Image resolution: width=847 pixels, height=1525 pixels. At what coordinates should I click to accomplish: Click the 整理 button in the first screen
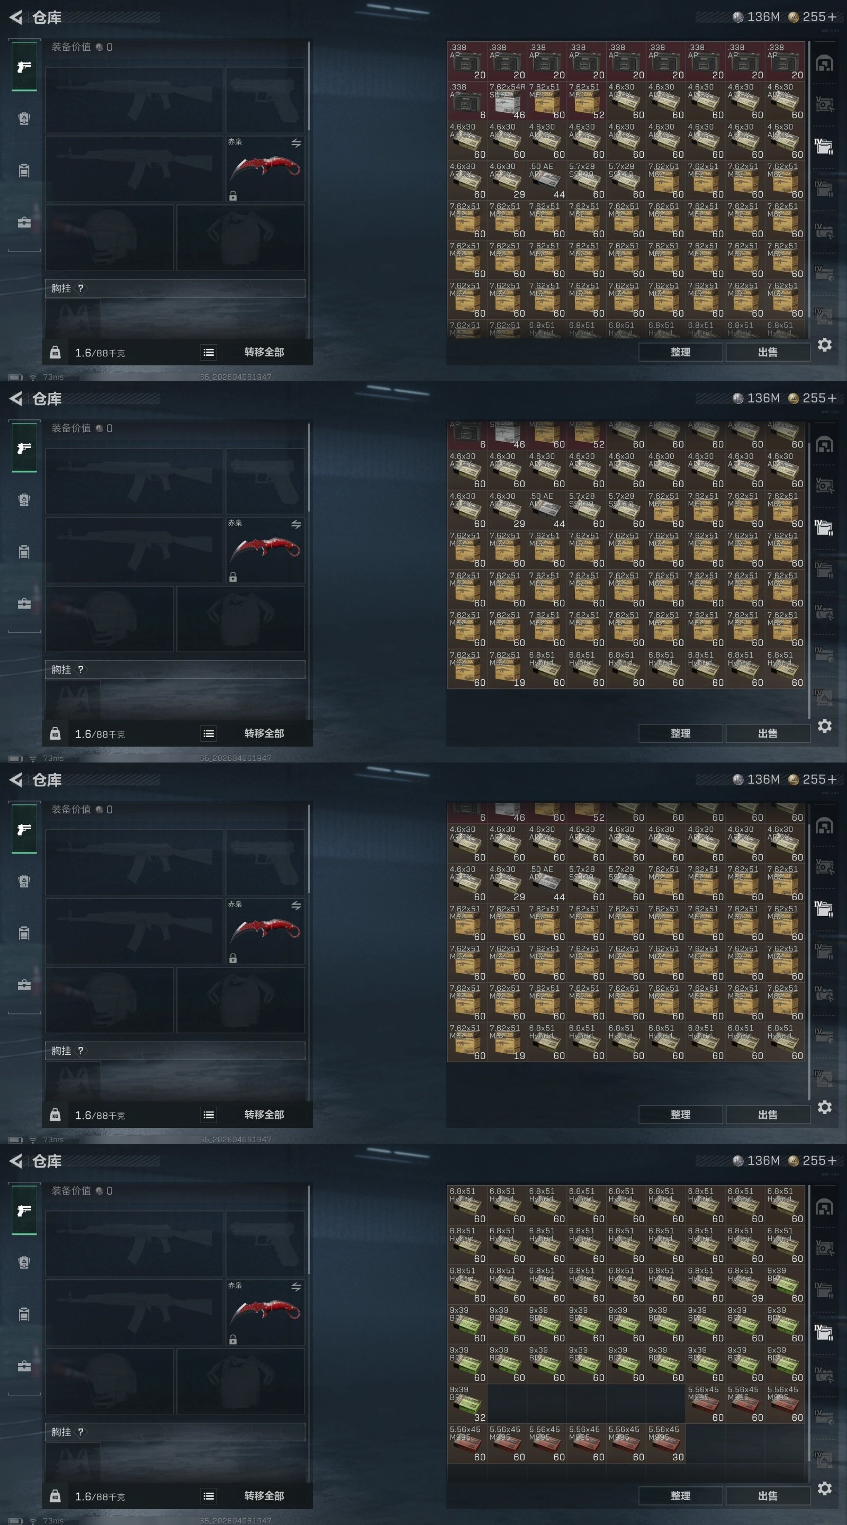681,352
